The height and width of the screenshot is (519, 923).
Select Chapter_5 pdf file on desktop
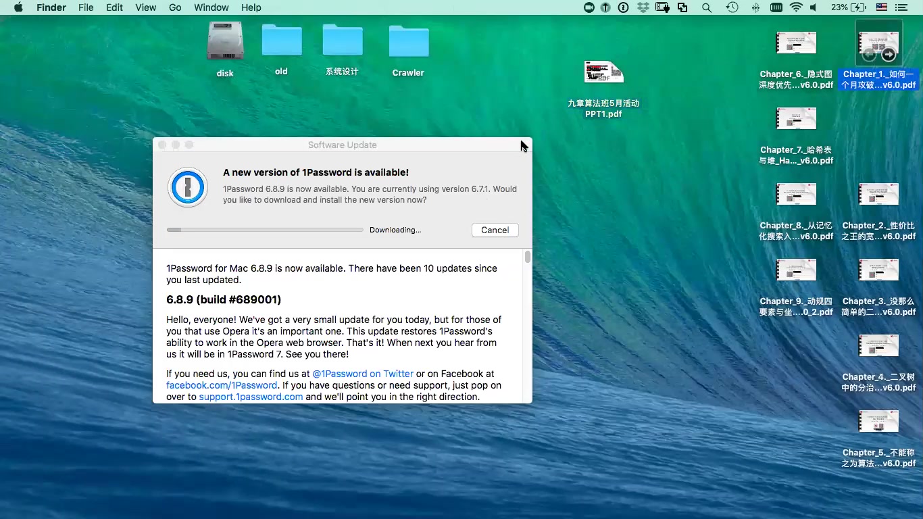878,422
